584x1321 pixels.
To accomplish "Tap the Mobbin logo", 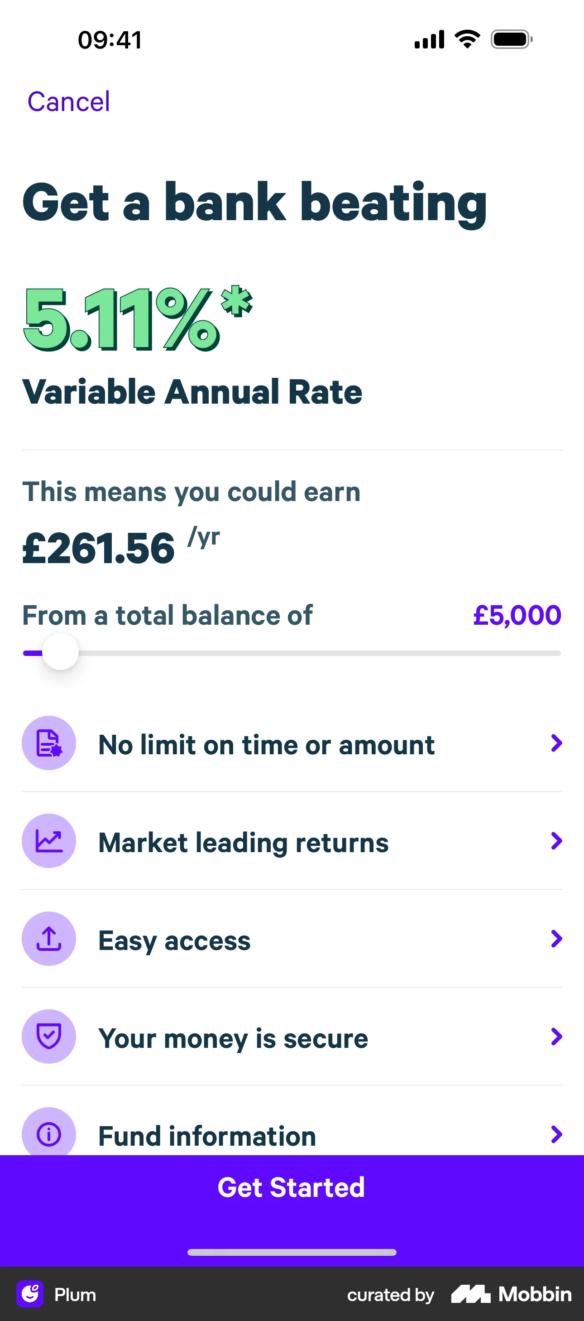I will click(x=511, y=1294).
